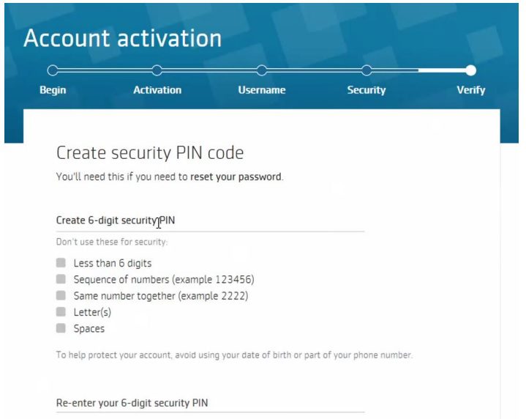The image size is (526, 419).
Task: Go to the Username step label
Action: click(x=262, y=90)
